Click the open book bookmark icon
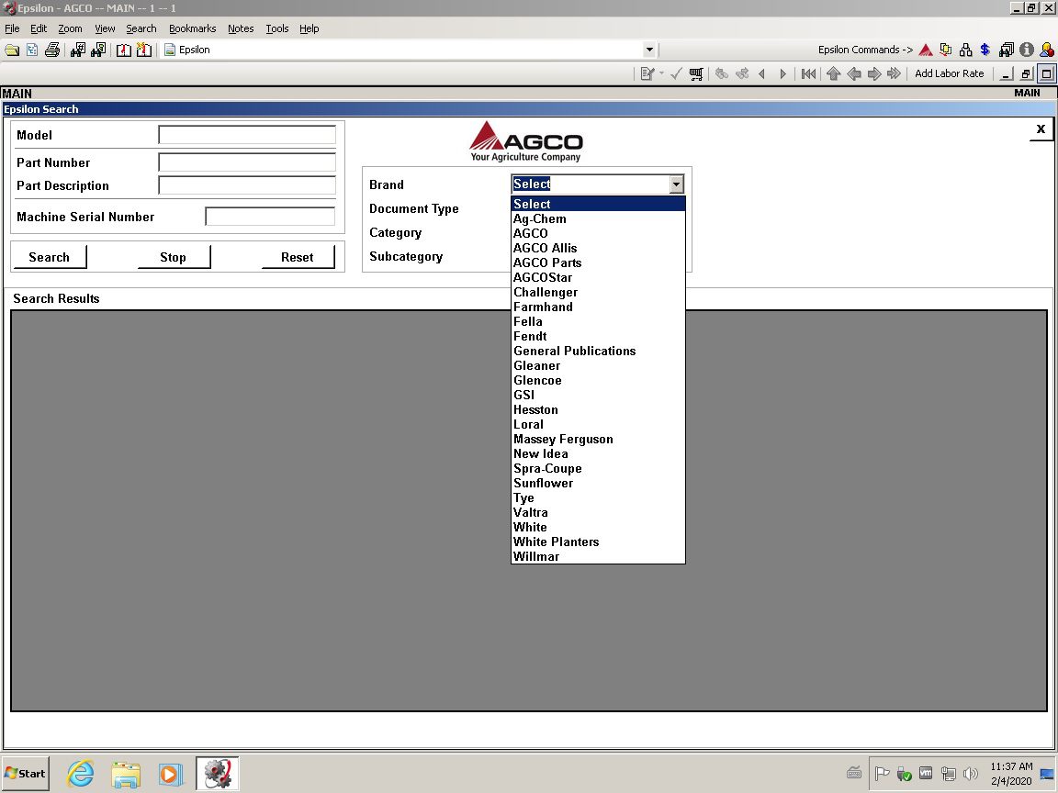1058x793 pixels. pos(123,50)
